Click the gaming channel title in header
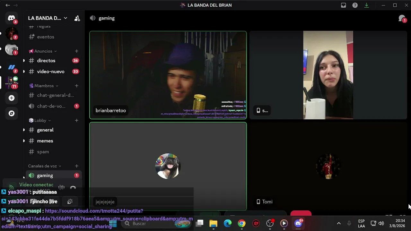 pyautogui.click(x=107, y=18)
